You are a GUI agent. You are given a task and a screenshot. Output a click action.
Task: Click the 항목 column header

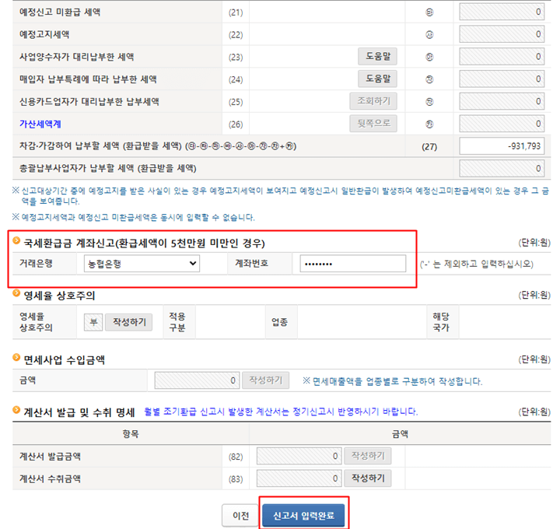pyautogui.click(x=131, y=433)
